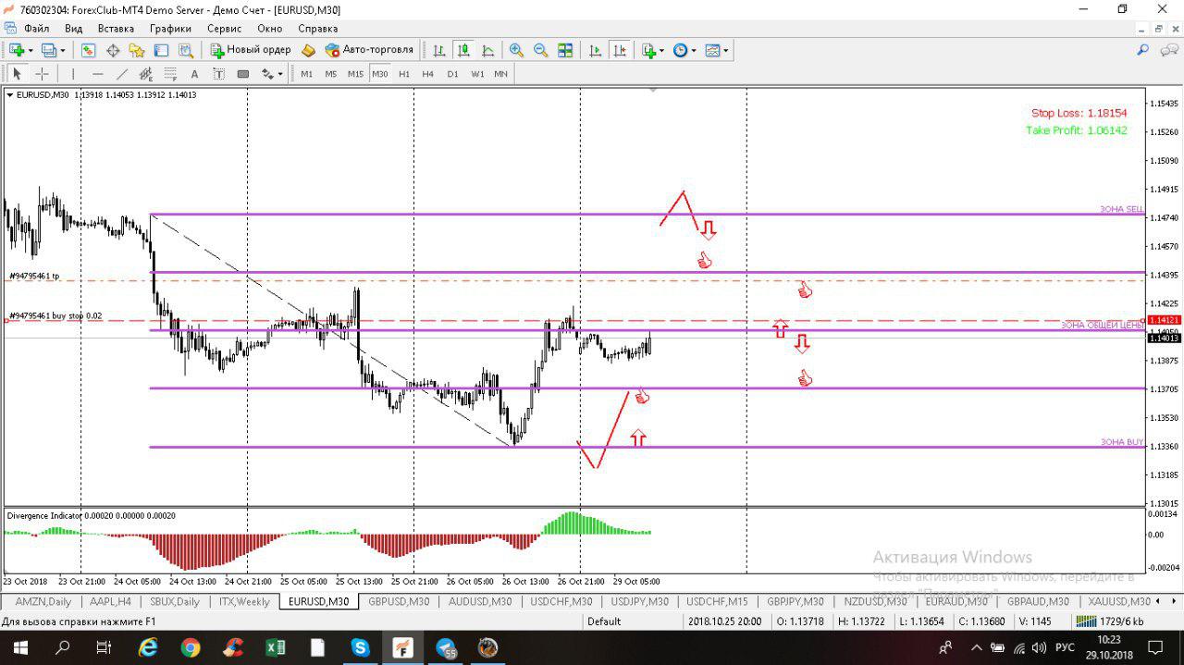Toggle the Data Window crosshair-circle icon
This screenshot has width=1184, height=665.
pyautogui.click(x=113, y=50)
